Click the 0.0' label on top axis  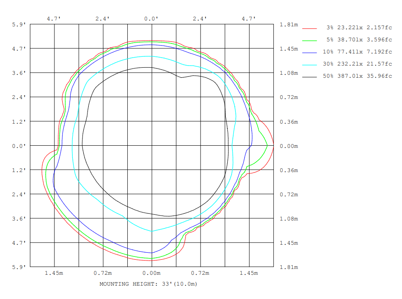151,19
